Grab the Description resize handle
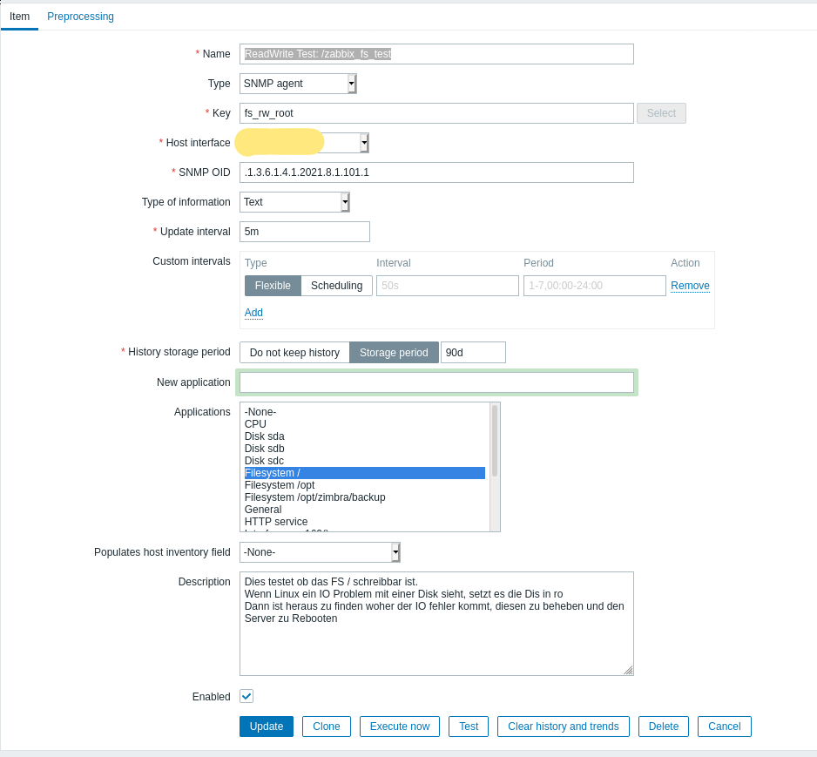817x757 pixels. (x=628, y=671)
